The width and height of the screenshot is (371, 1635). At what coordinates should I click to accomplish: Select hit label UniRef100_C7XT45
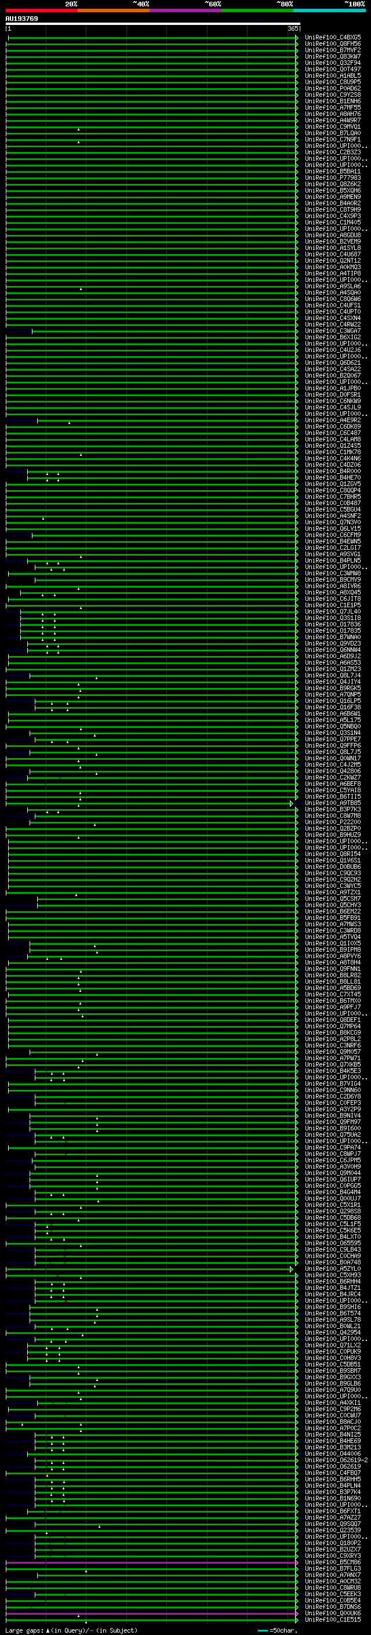333,995
